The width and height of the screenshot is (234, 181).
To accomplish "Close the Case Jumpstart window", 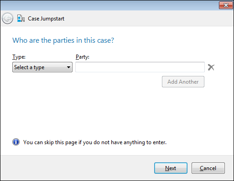I will pos(226,5).
